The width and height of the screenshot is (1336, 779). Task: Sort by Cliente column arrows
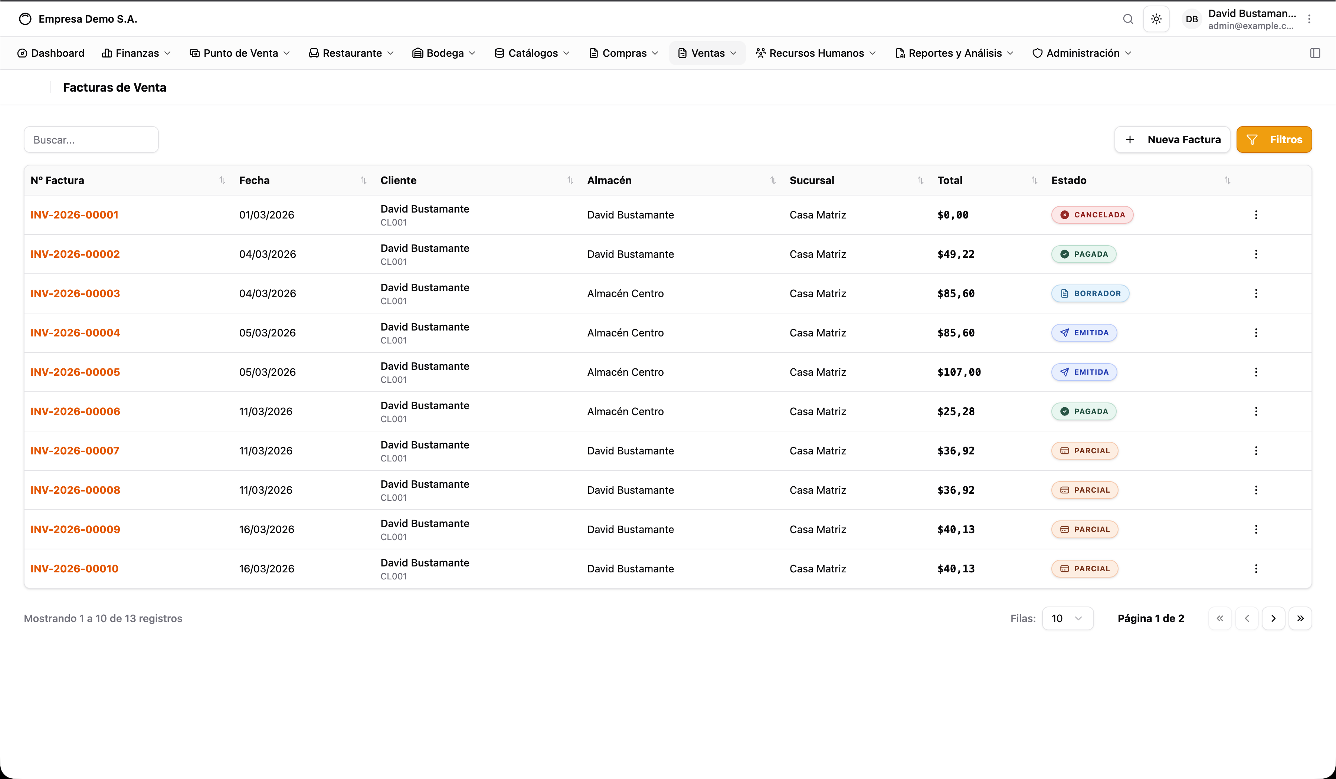pos(570,180)
